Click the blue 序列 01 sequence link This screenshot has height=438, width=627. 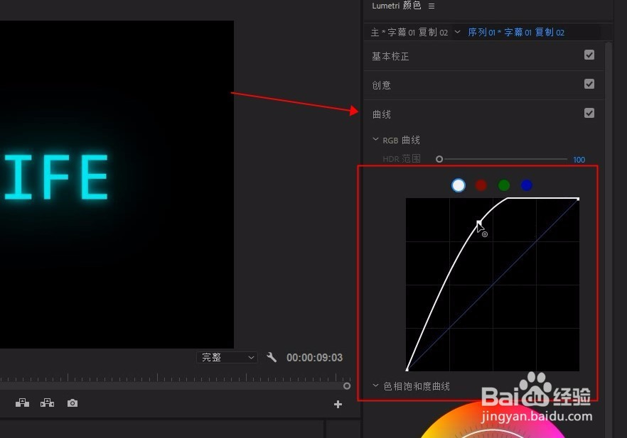point(483,32)
